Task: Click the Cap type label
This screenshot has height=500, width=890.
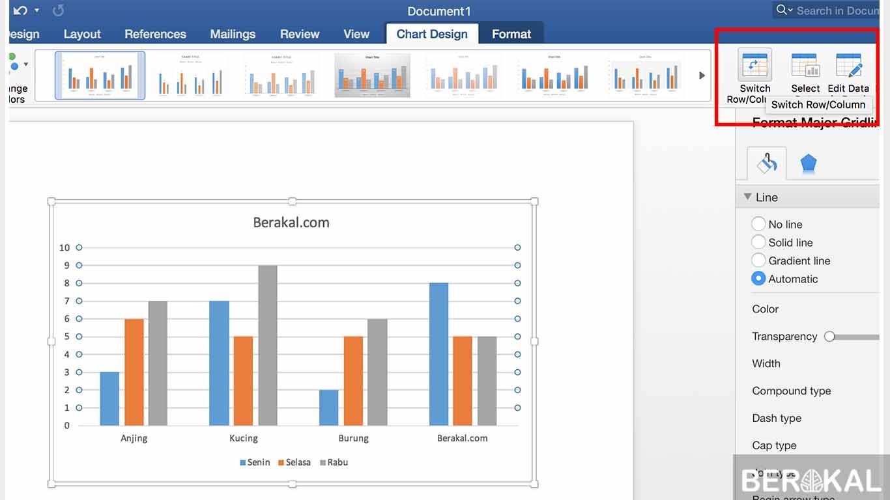Action: [x=774, y=446]
